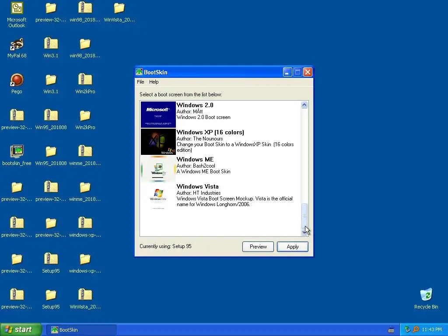448x336 pixels.
Task: Minimize the BootSkin window
Action: (287, 72)
